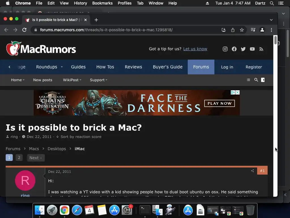290x218 pixels.
Task: Open MacRumors Facebook page icon
Action: tap(234, 49)
